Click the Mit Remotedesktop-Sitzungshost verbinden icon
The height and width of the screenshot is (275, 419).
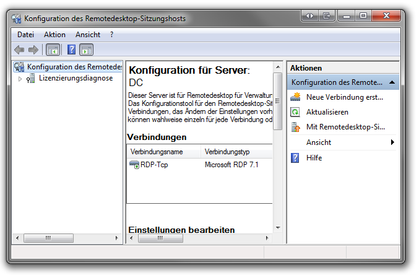pyautogui.click(x=296, y=127)
